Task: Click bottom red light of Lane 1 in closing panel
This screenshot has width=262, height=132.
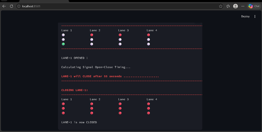Action: coord(63,113)
